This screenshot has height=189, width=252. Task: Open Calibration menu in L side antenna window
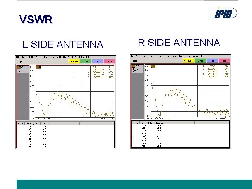(45, 57)
